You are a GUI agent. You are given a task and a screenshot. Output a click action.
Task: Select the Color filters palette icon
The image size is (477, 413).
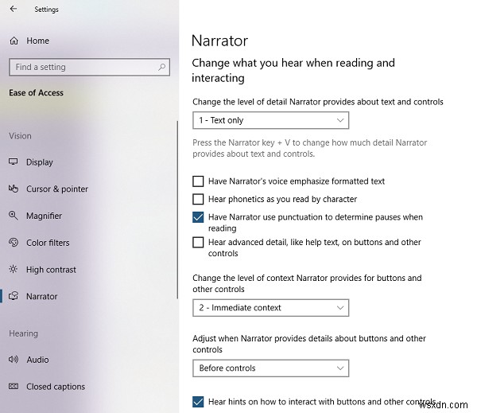point(14,243)
